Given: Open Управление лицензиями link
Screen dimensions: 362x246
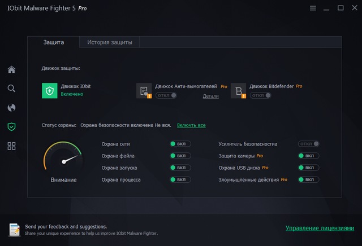Looking at the screenshot, I should (320, 228).
